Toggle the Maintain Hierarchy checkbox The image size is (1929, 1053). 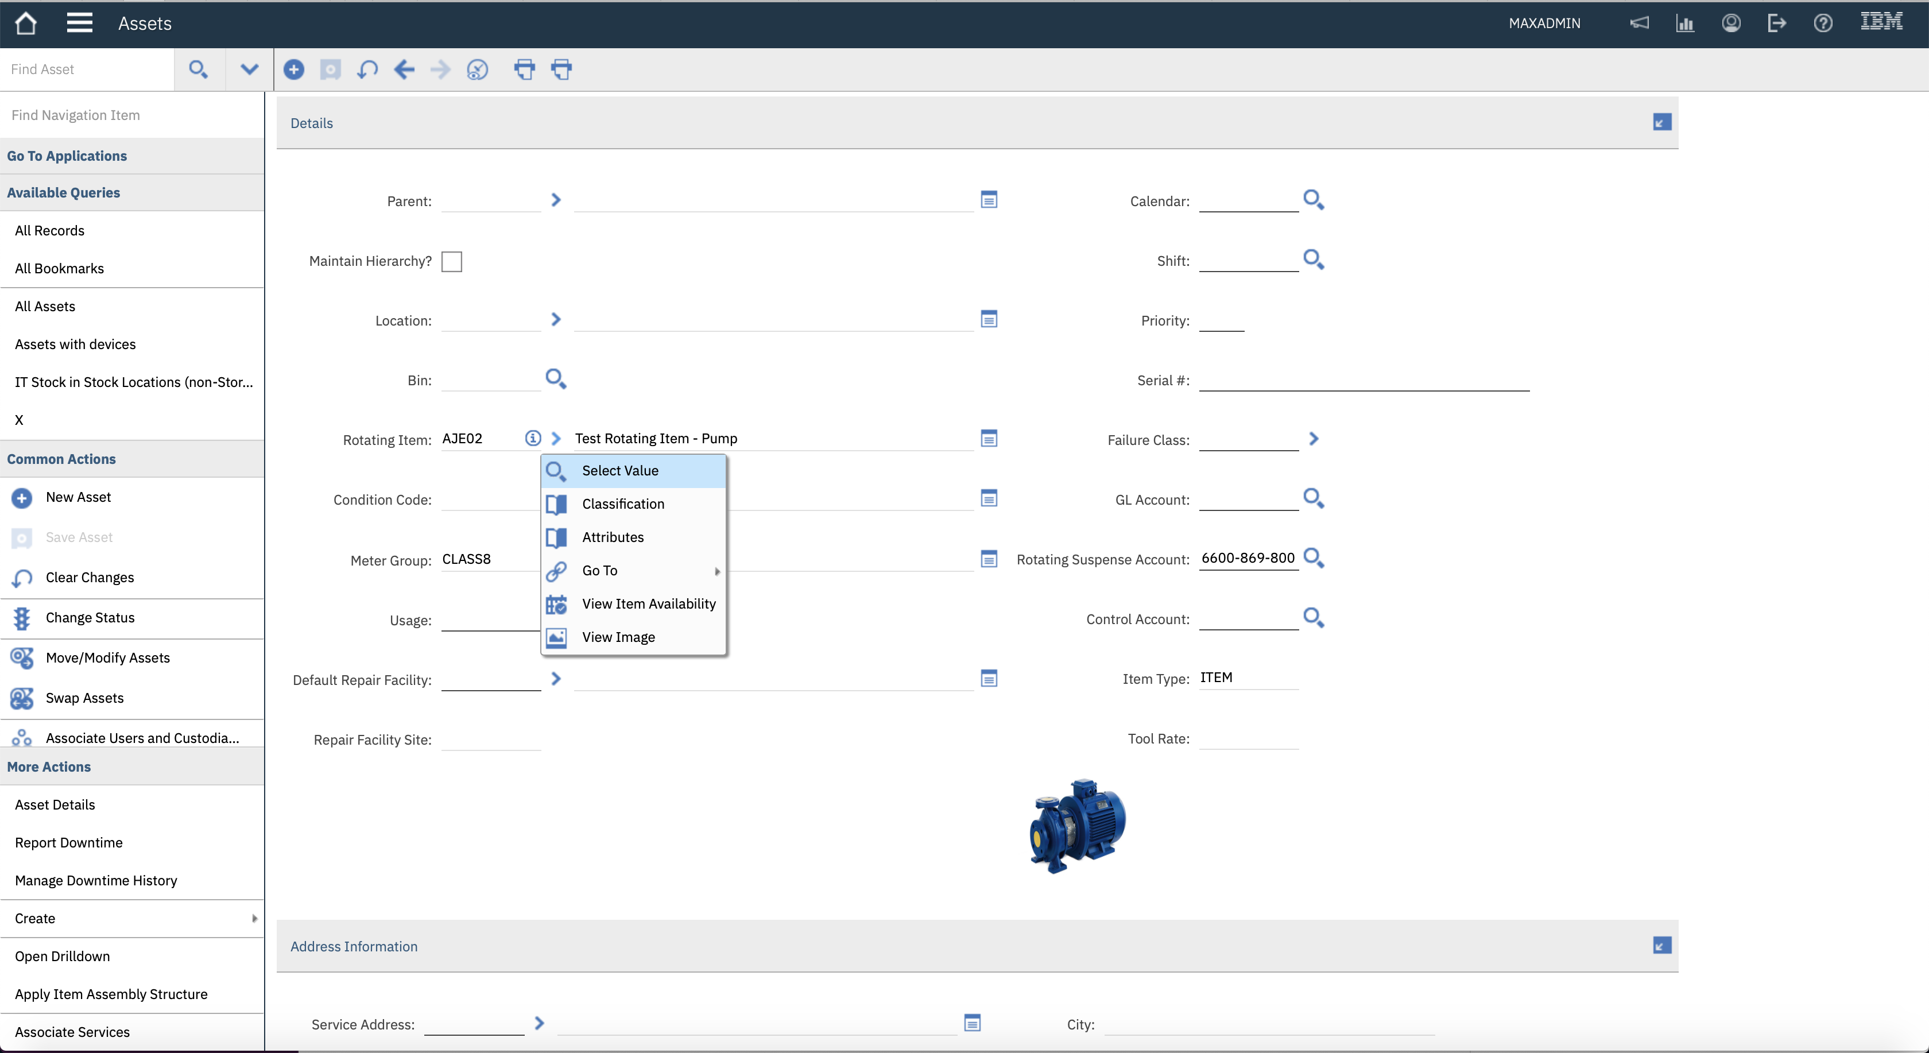[x=452, y=261]
